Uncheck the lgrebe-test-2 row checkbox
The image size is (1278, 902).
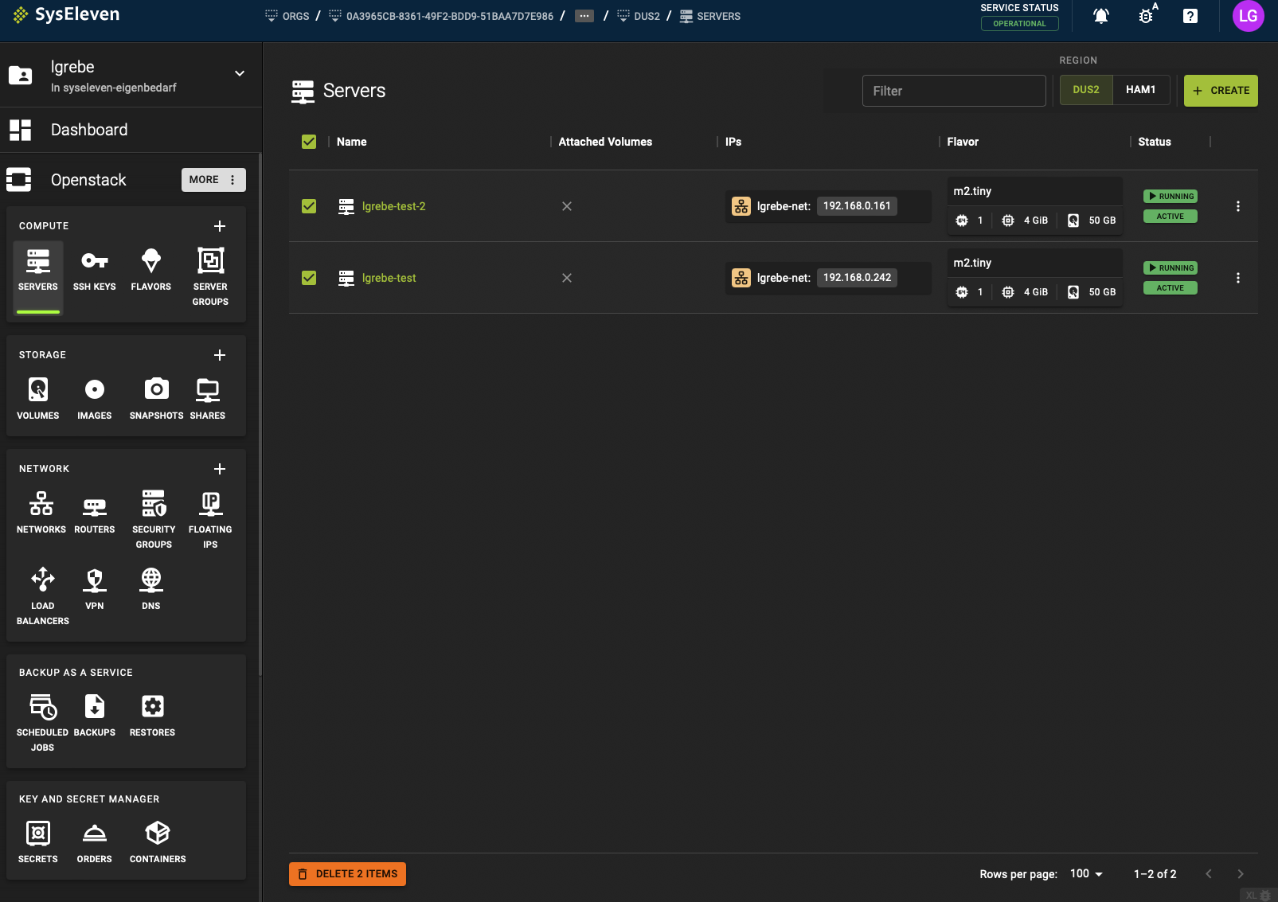pos(309,206)
